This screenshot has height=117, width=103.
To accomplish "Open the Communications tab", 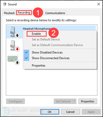I will pos(55,13).
